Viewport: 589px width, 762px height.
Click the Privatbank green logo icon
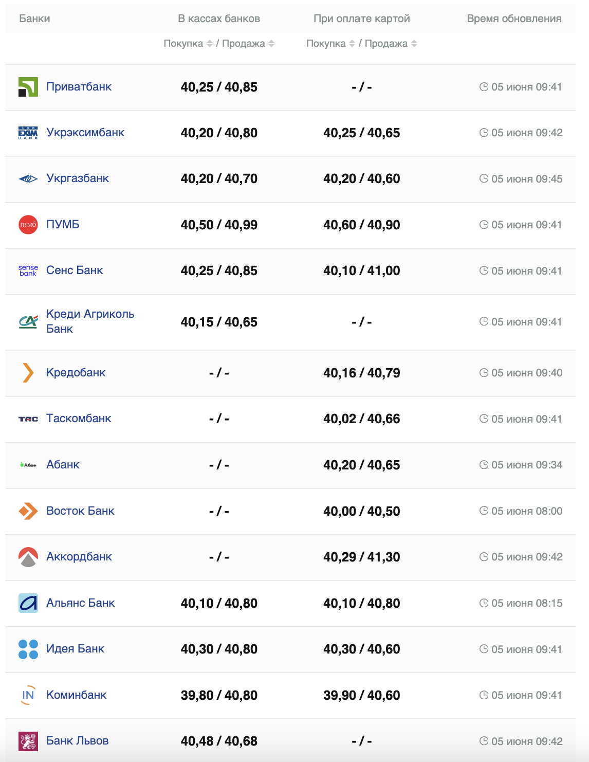click(28, 87)
